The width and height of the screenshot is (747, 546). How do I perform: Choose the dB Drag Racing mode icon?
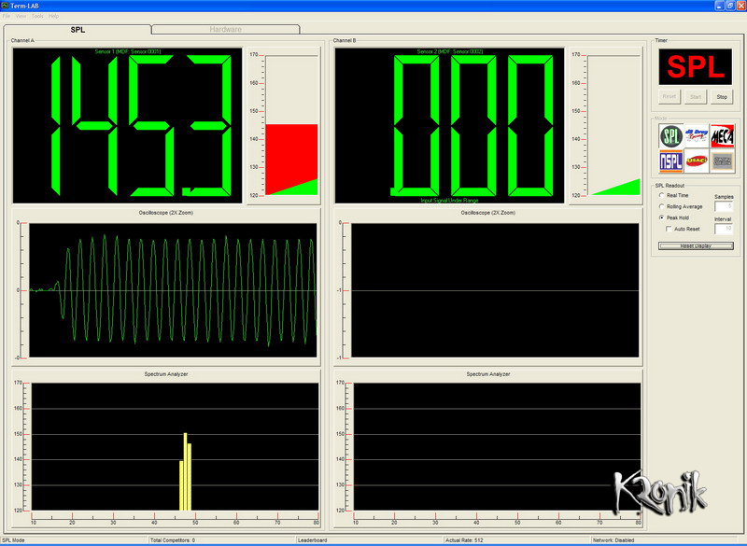[x=696, y=136]
